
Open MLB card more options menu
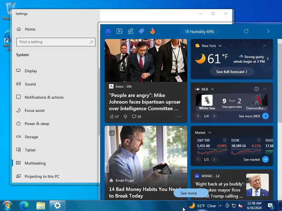tap(265, 89)
